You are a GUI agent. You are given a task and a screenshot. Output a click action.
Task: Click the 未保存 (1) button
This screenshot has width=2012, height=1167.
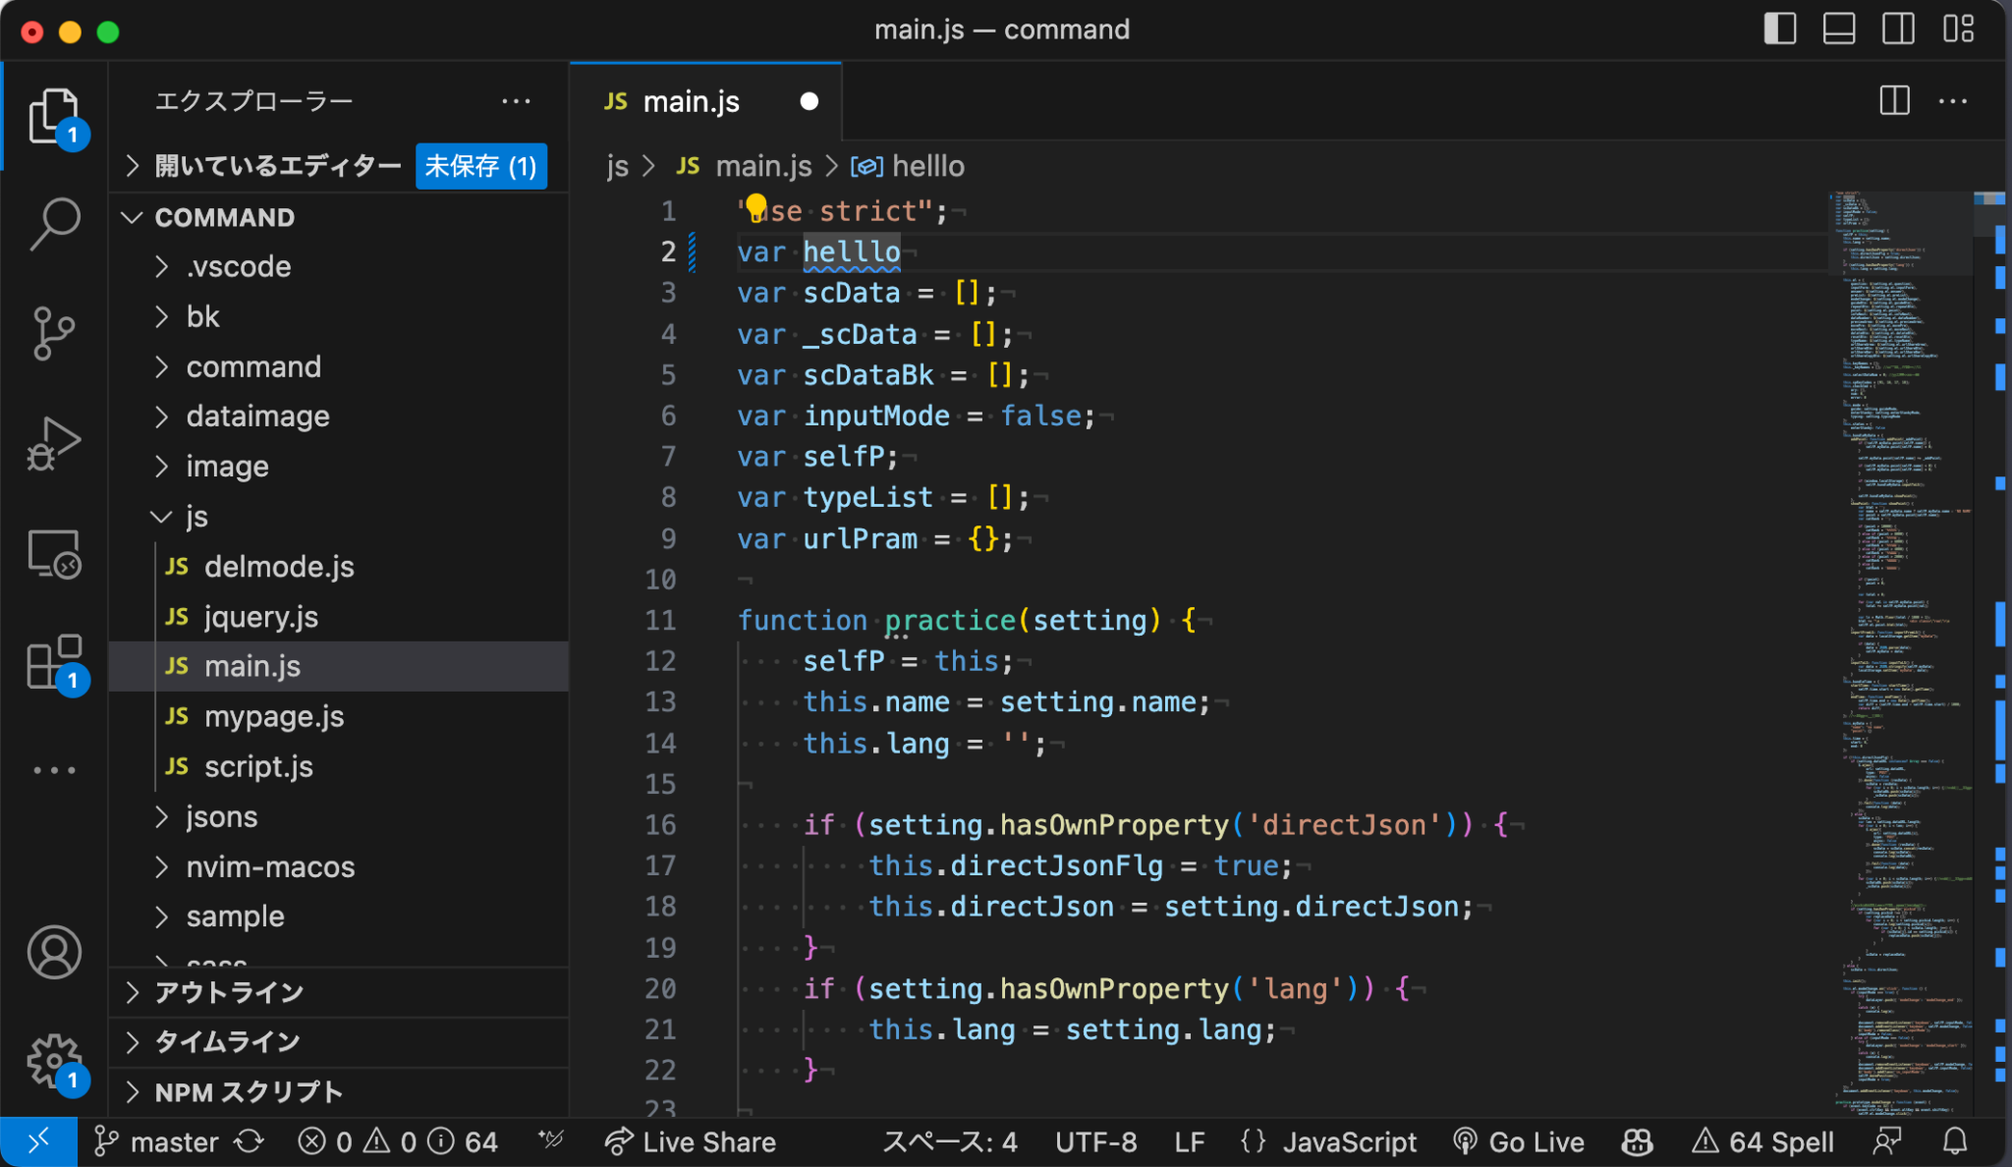click(x=480, y=166)
